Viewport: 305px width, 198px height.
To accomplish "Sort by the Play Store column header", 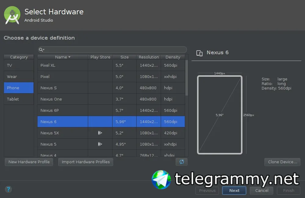I will point(100,57).
